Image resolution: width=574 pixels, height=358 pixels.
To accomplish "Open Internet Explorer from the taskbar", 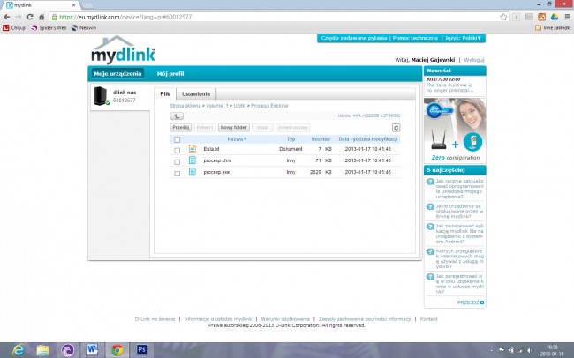I will (18, 350).
